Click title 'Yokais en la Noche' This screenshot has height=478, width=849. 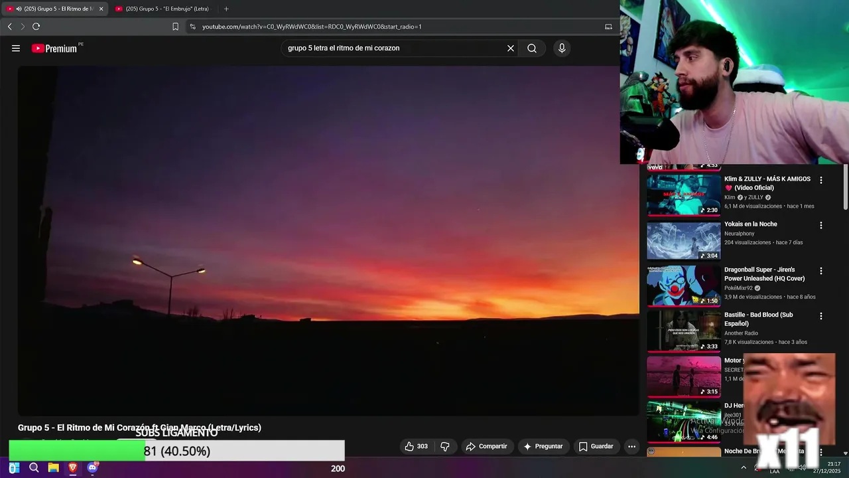750,224
